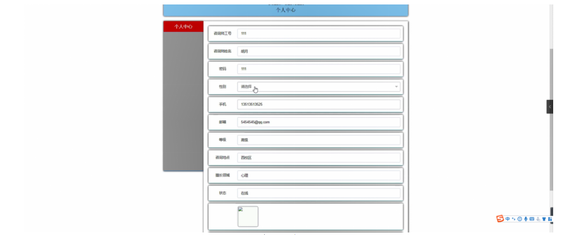This screenshot has height=235, width=564.
Task: Click the 邮箱 field with 5454545@qq.com
Action: click(319, 122)
